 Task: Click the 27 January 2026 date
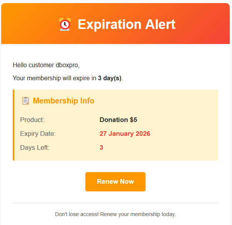[125, 134]
